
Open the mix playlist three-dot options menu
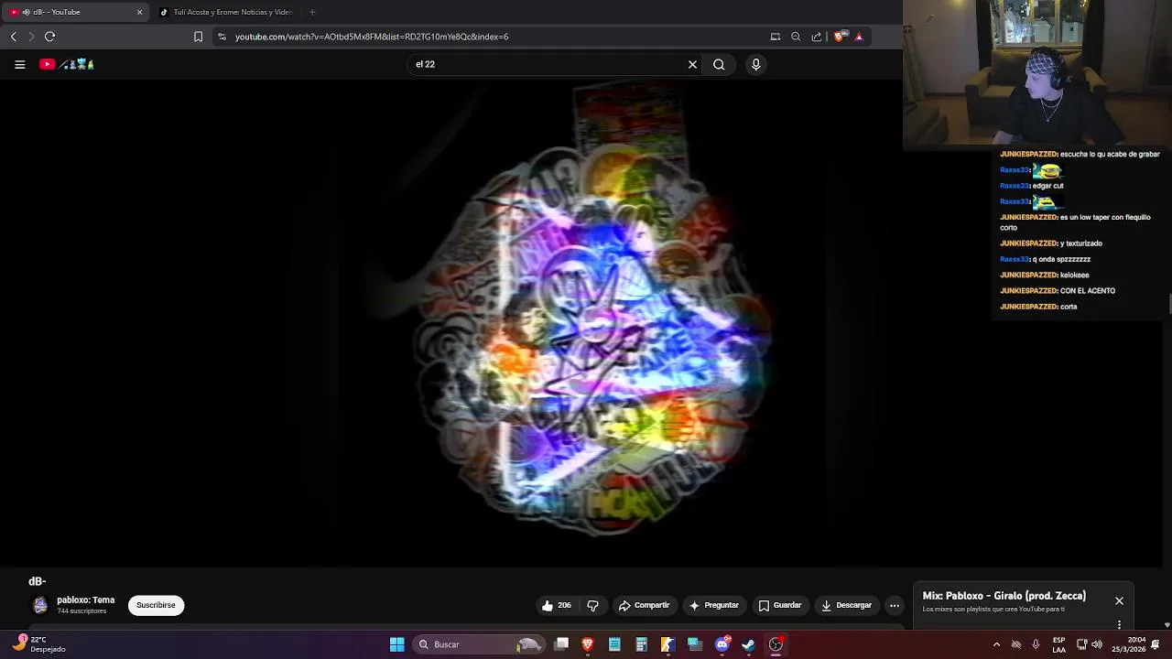[1119, 625]
